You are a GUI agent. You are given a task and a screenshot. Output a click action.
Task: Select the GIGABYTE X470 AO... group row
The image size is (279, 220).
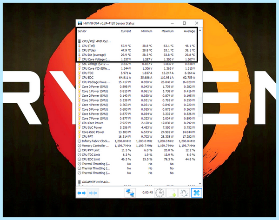click(x=137, y=182)
